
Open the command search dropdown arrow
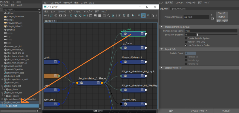[x=39, y=10]
